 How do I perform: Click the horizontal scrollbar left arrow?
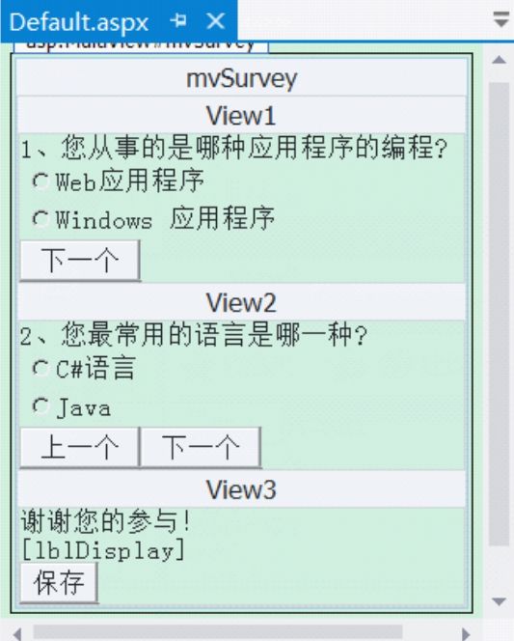point(17,634)
